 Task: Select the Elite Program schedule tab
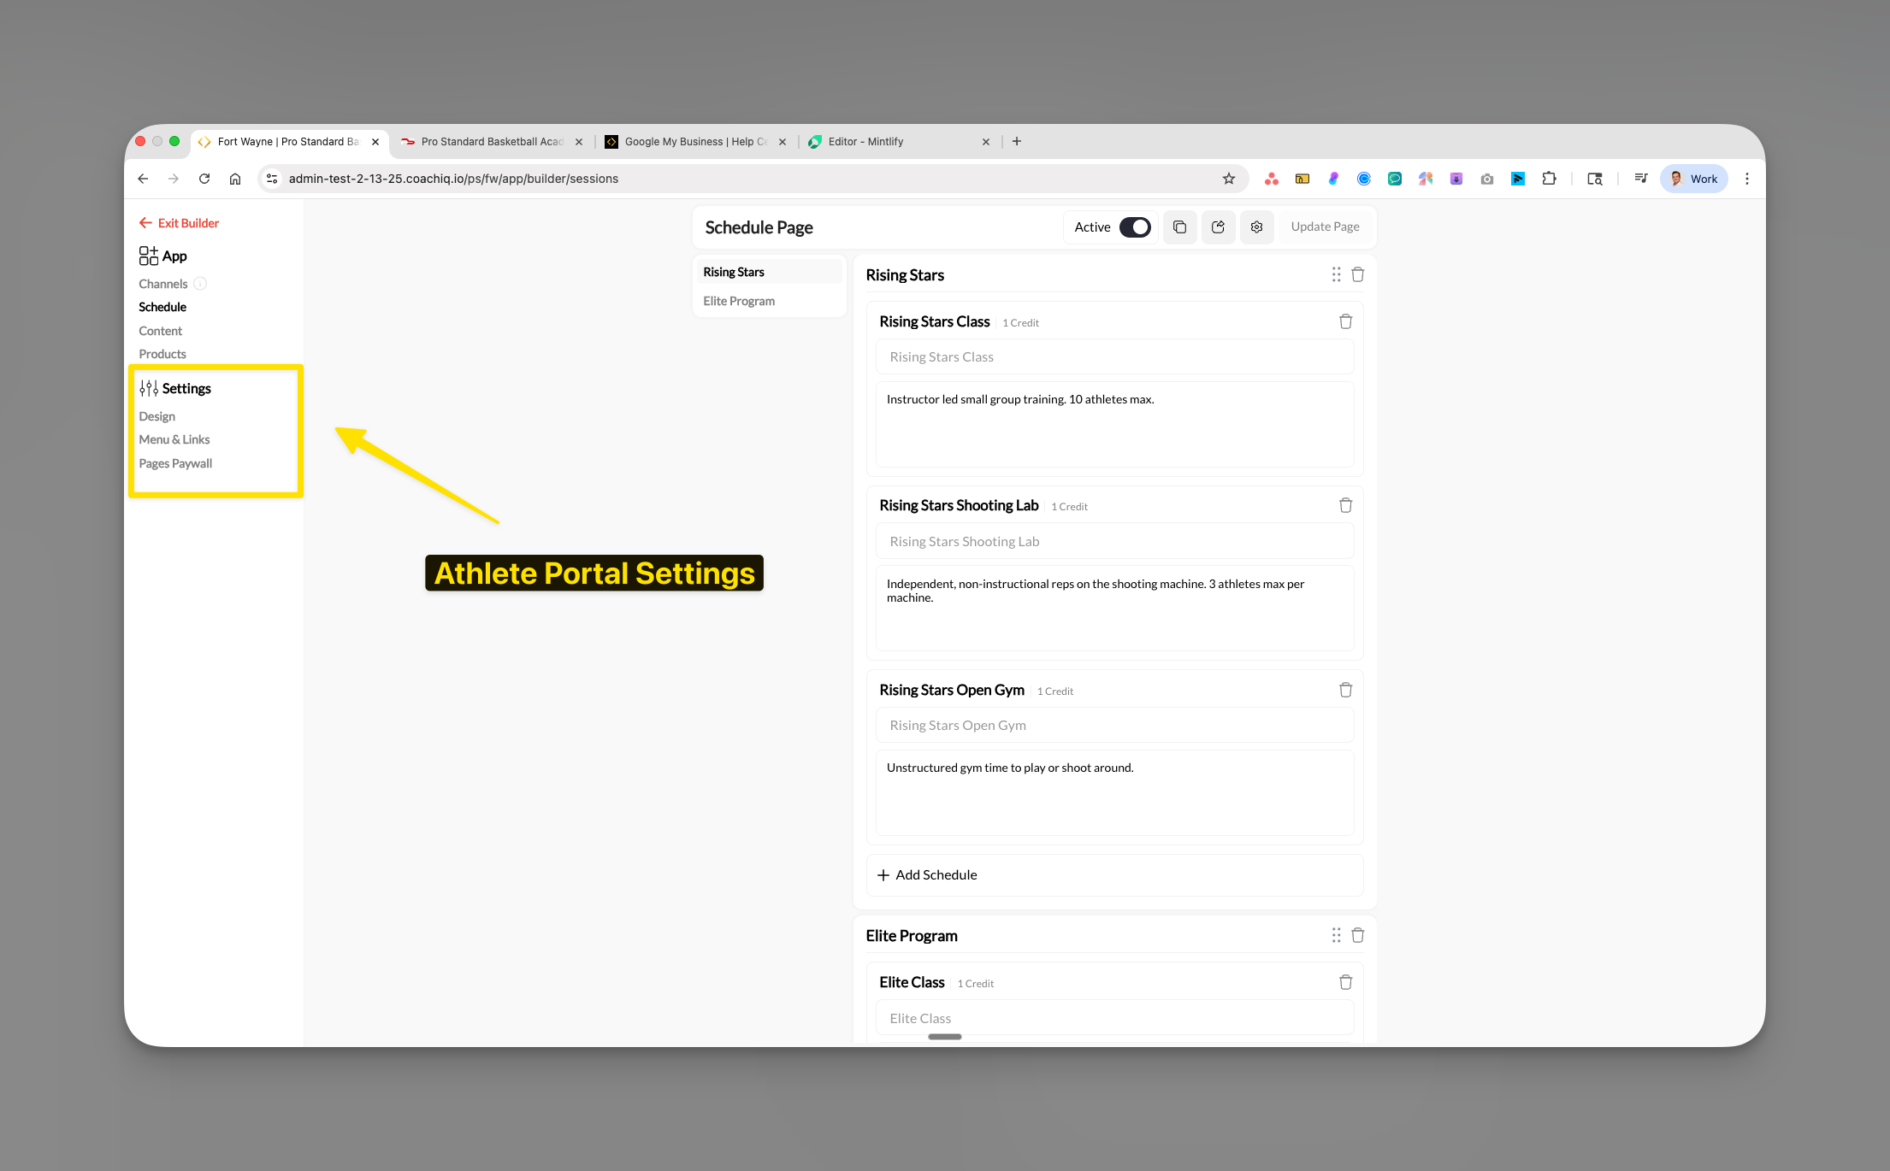pos(738,300)
